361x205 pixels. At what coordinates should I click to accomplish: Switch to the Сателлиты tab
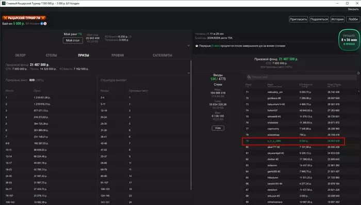tap(162, 55)
